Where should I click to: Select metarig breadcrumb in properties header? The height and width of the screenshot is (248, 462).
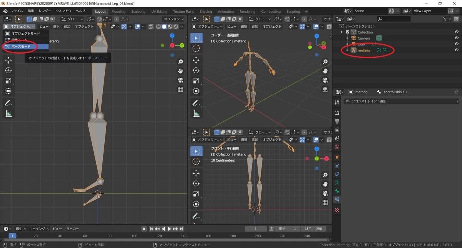362,92
